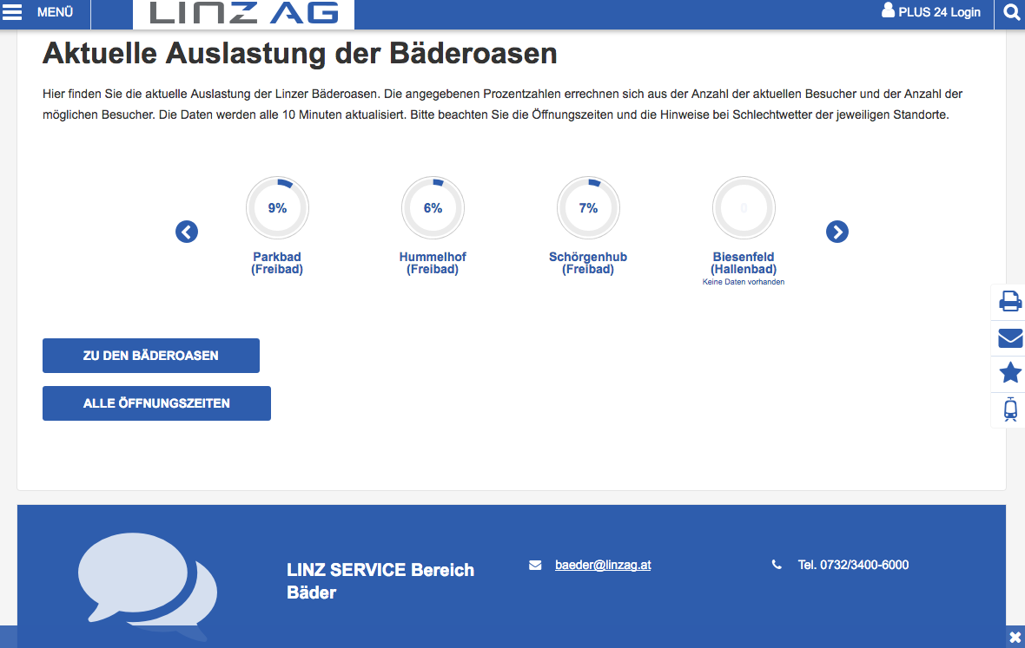
Task: Click the ZU DEN BÄDEROASEN button
Action: tap(151, 356)
